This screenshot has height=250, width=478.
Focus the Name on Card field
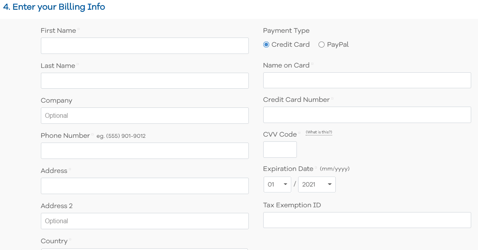367,80
